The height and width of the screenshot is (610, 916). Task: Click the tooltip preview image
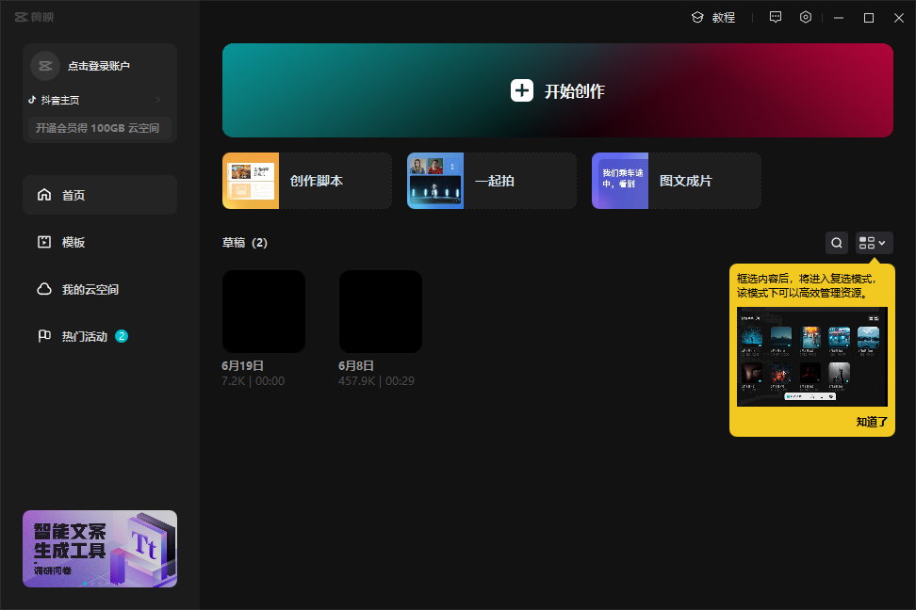[x=812, y=357]
